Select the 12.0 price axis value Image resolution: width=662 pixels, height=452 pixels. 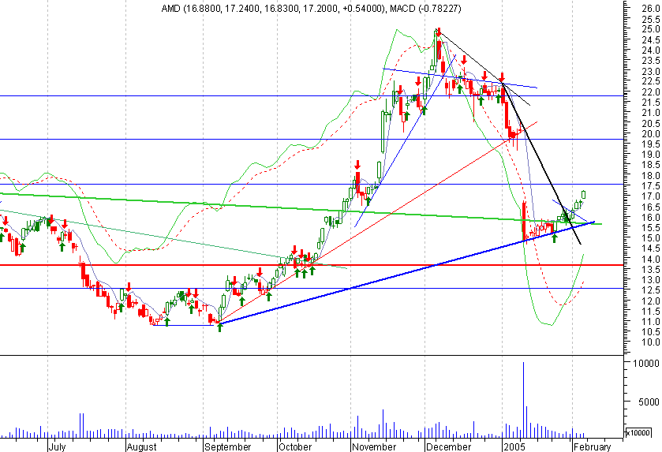click(651, 301)
